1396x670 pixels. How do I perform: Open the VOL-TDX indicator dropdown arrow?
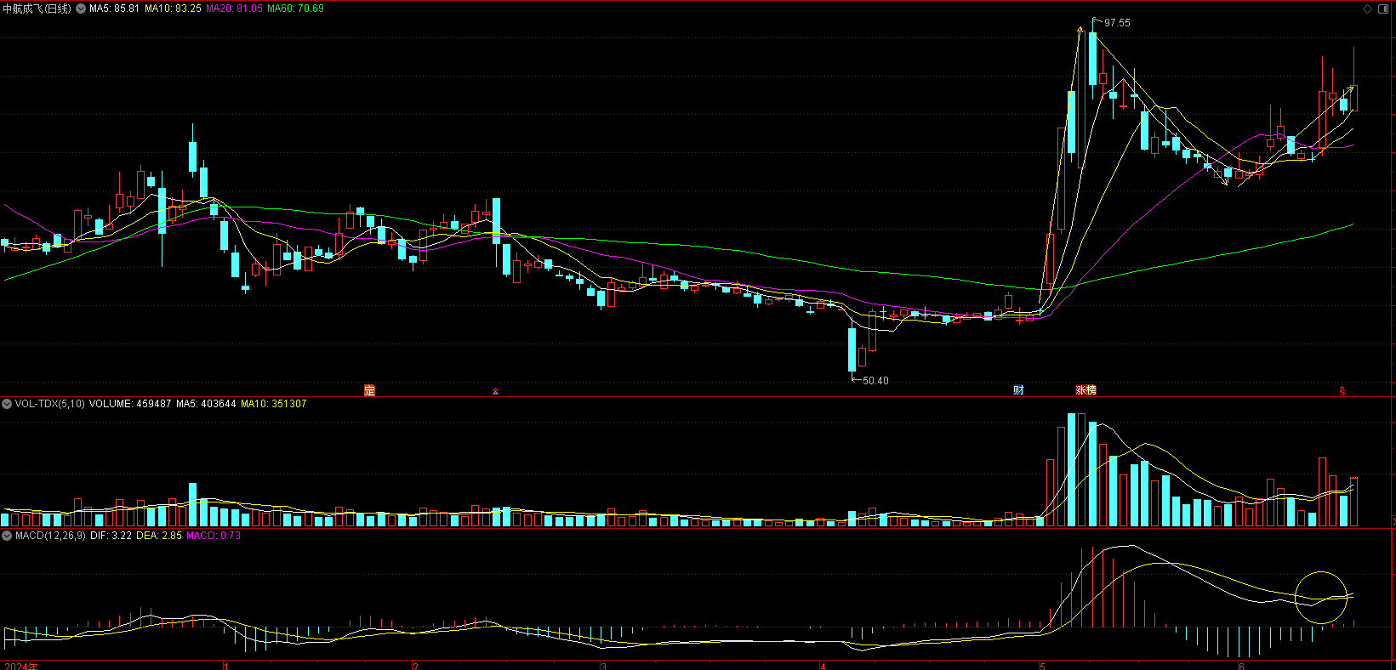point(7,404)
